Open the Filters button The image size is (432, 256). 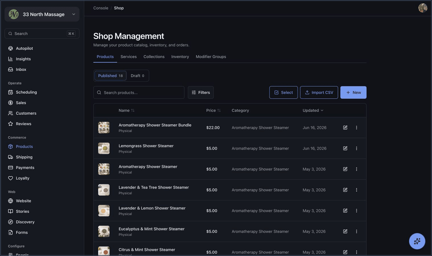click(x=201, y=93)
